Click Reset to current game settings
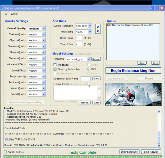 (26, 102)
